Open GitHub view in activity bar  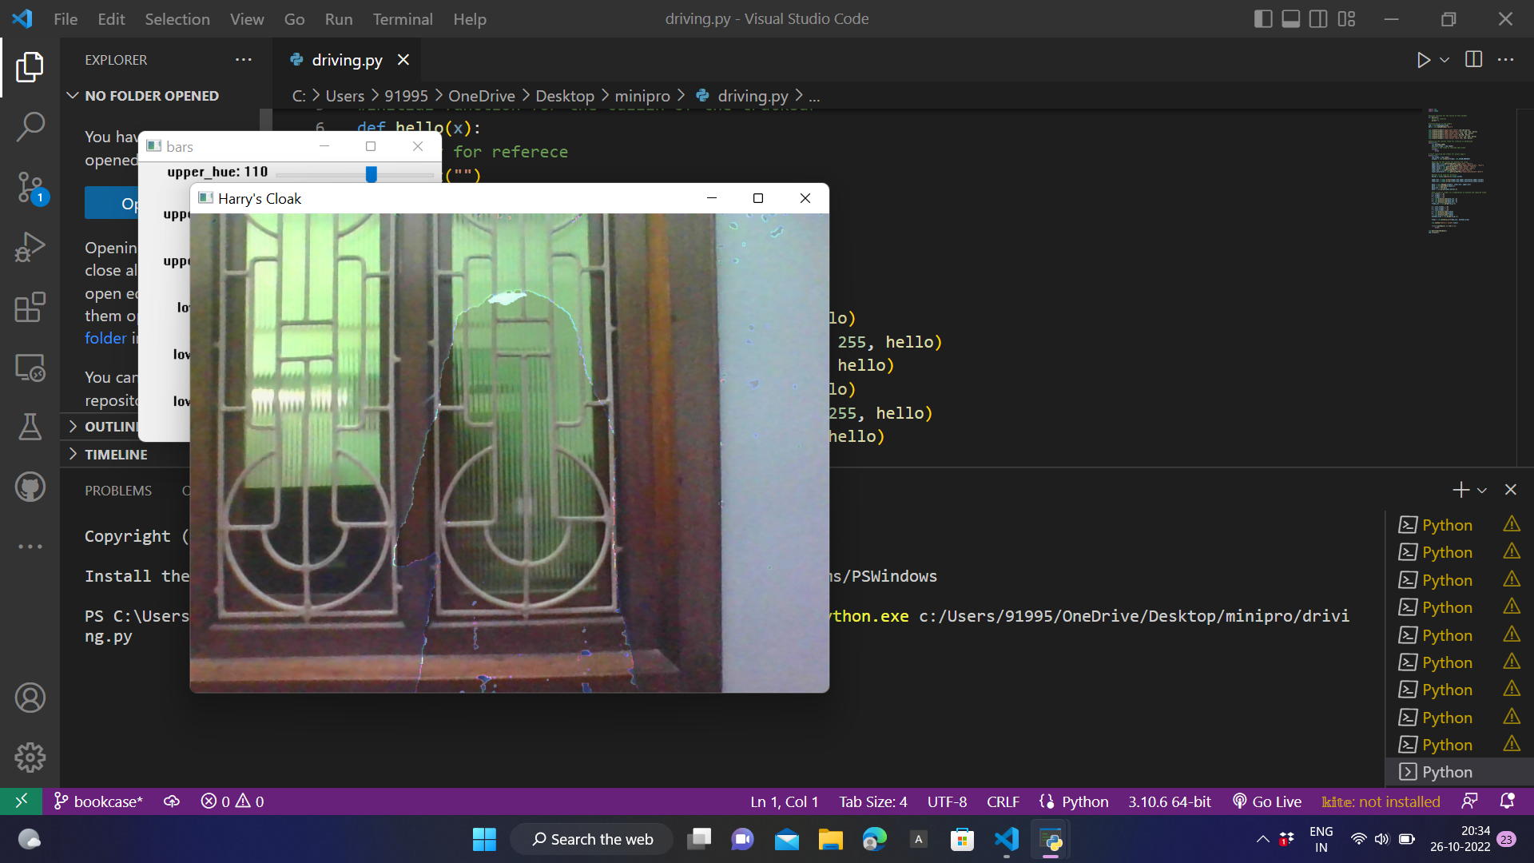pos(30,487)
